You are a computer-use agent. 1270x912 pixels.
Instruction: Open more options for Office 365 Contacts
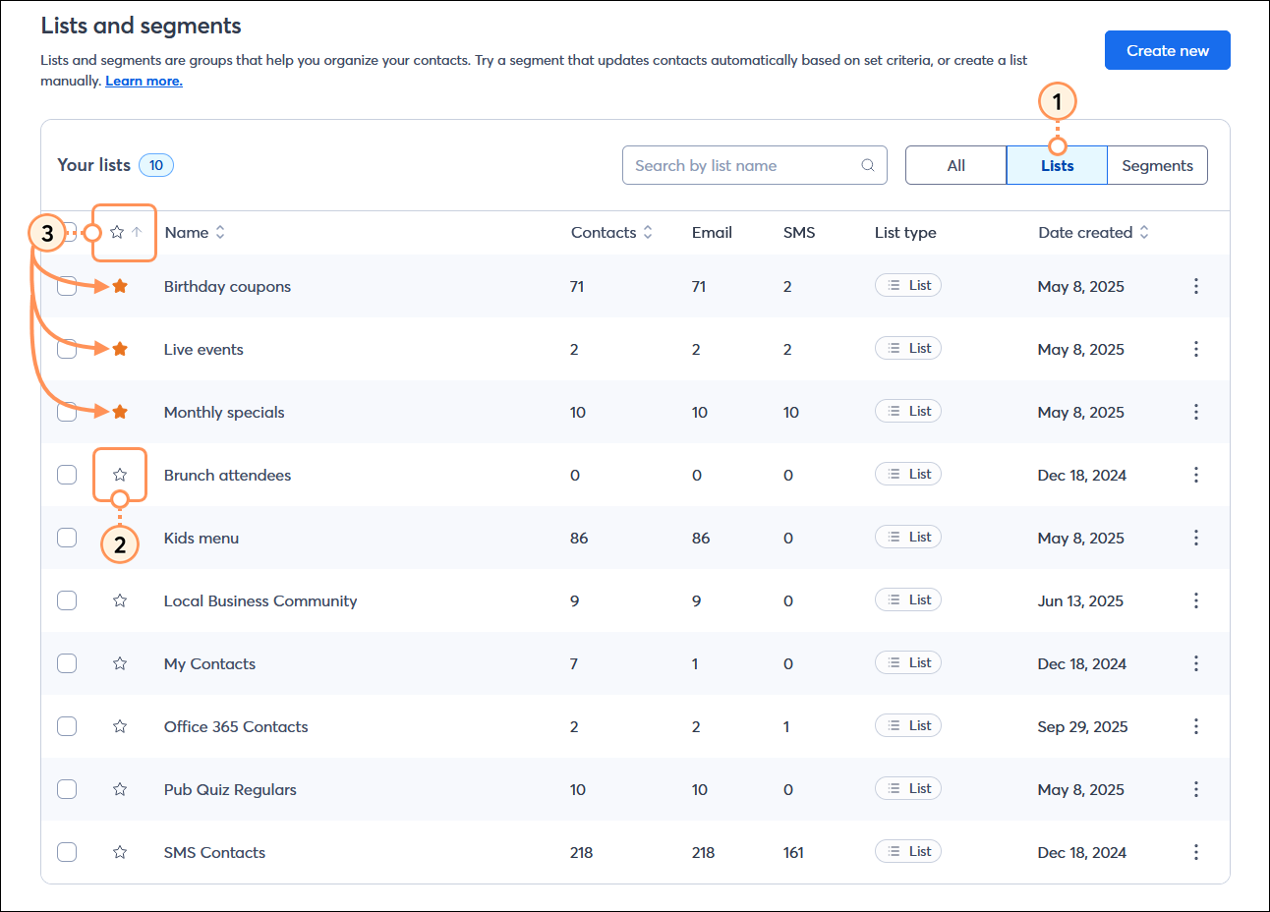[x=1196, y=726]
